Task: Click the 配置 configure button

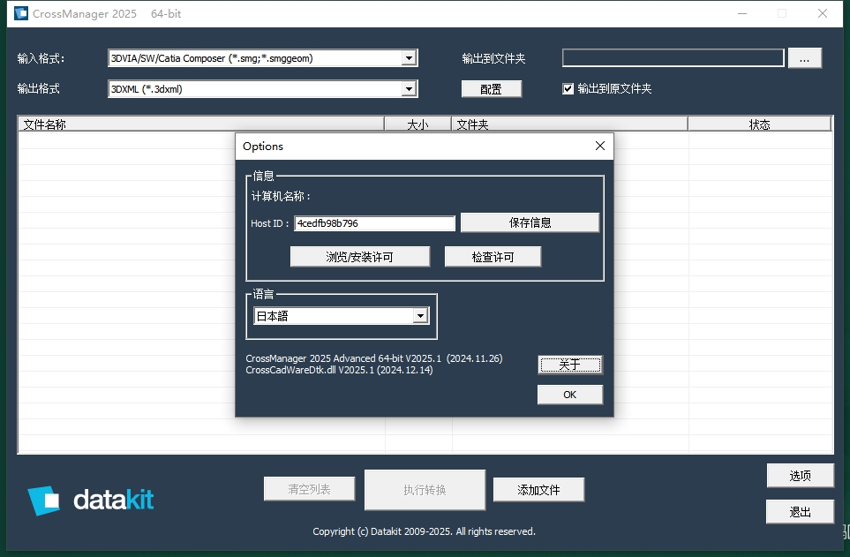Action: (491, 89)
